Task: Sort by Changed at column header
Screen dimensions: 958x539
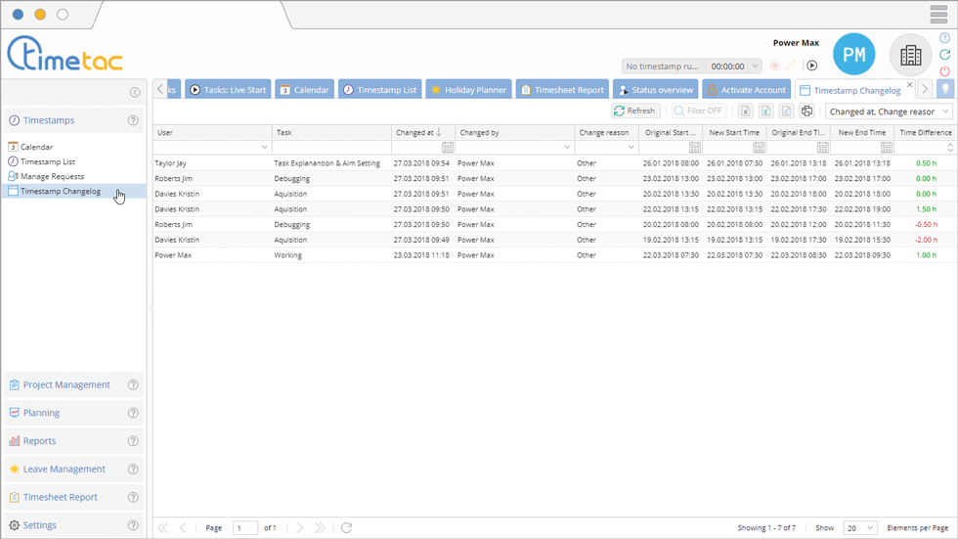Action: tap(422, 133)
